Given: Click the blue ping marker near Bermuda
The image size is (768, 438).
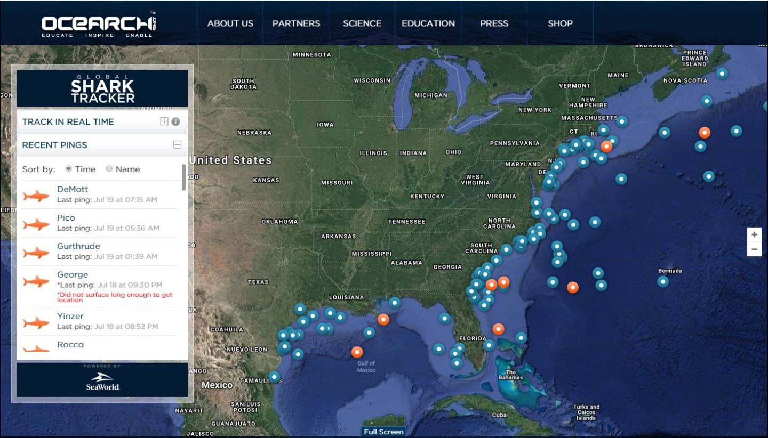Looking at the screenshot, I should pyautogui.click(x=663, y=281).
